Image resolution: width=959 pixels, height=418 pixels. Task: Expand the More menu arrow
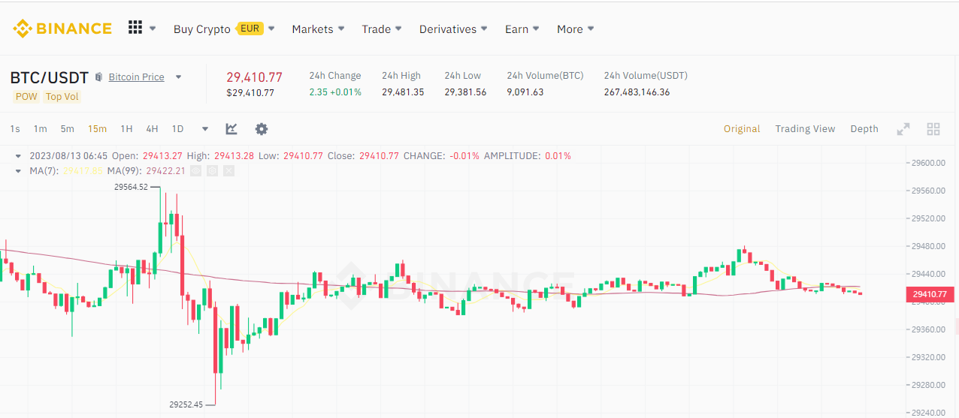click(591, 29)
